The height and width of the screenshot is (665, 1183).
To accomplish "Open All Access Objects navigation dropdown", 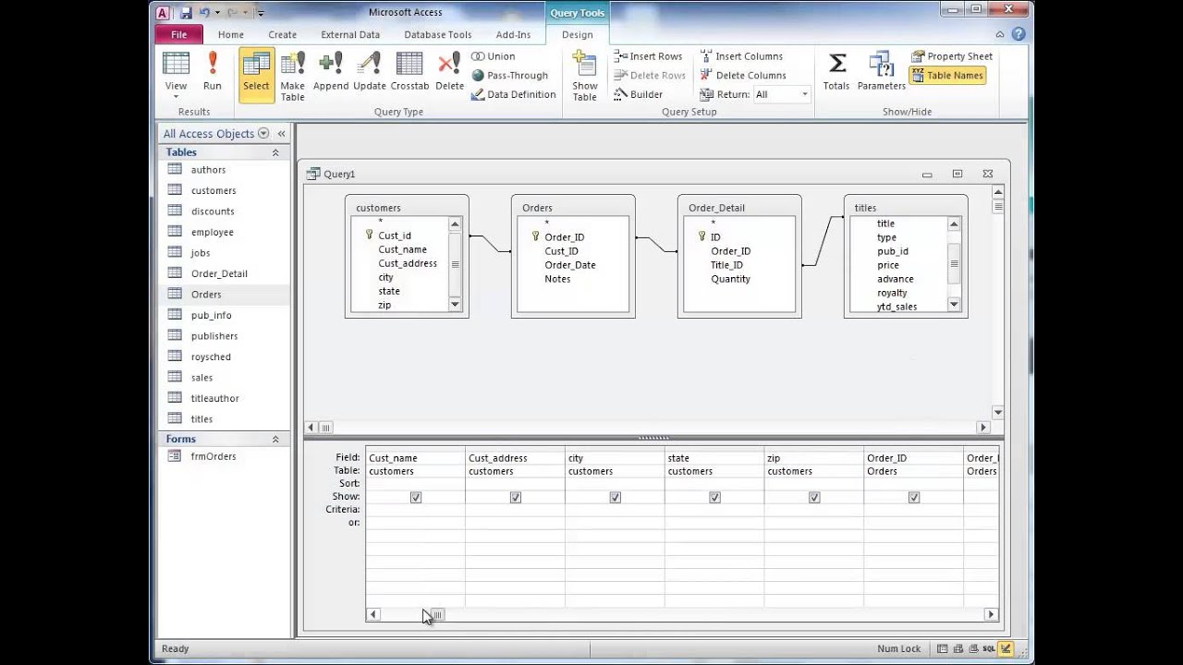I will (x=263, y=134).
